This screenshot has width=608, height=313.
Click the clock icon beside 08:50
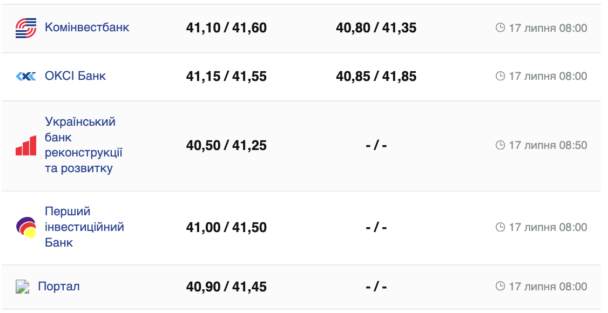click(500, 145)
